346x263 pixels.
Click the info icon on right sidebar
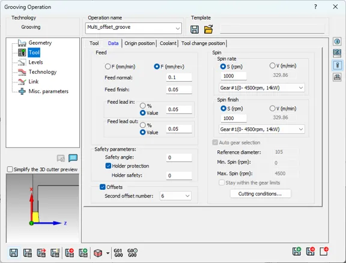(337, 41)
